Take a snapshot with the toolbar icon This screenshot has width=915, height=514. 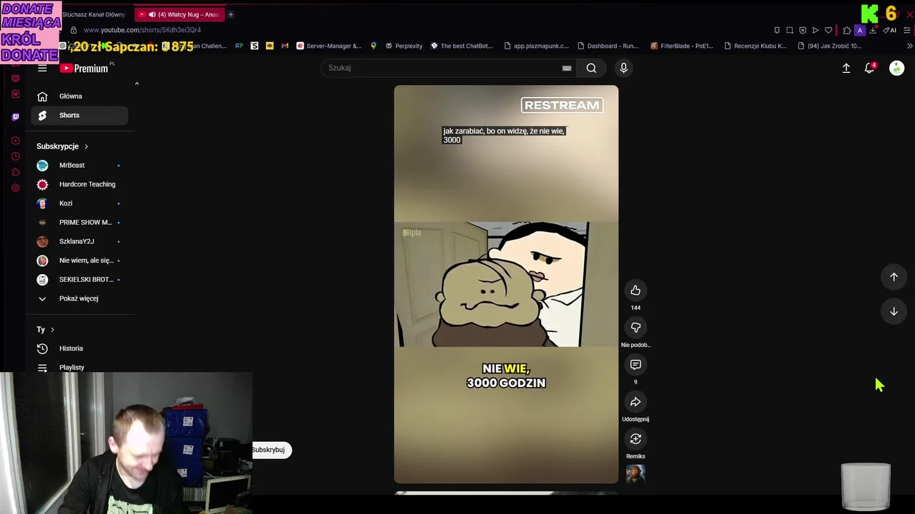(x=790, y=30)
